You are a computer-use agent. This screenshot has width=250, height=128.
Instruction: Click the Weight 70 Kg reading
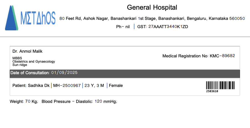click(24, 102)
